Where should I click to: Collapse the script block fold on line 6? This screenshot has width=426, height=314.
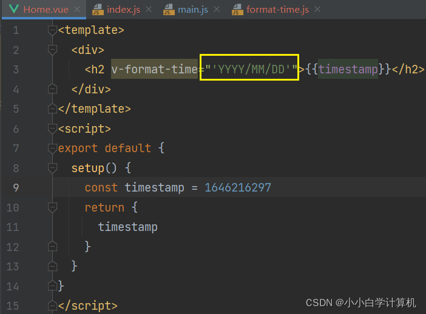[x=52, y=129]
